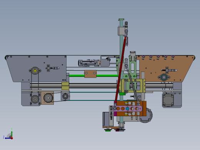Pick the small brown block on the green rod

click(90, 74)
